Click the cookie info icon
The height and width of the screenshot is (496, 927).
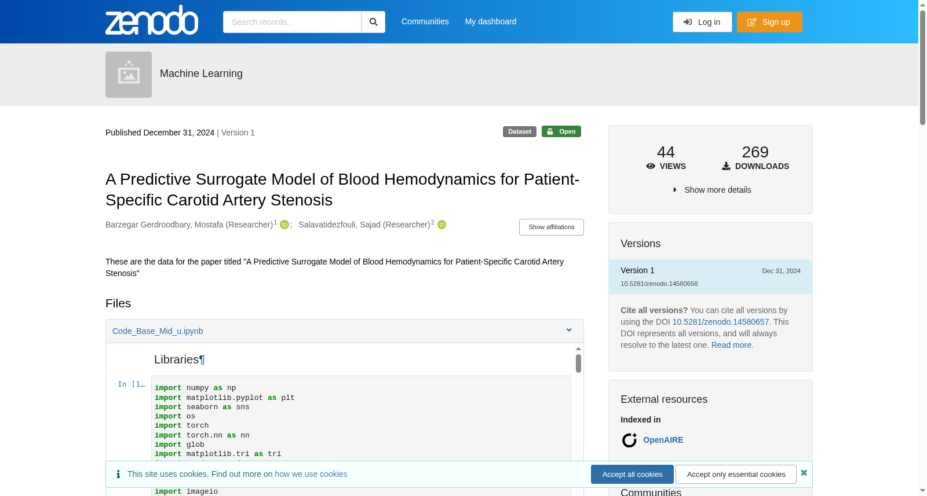click(118, 474)
